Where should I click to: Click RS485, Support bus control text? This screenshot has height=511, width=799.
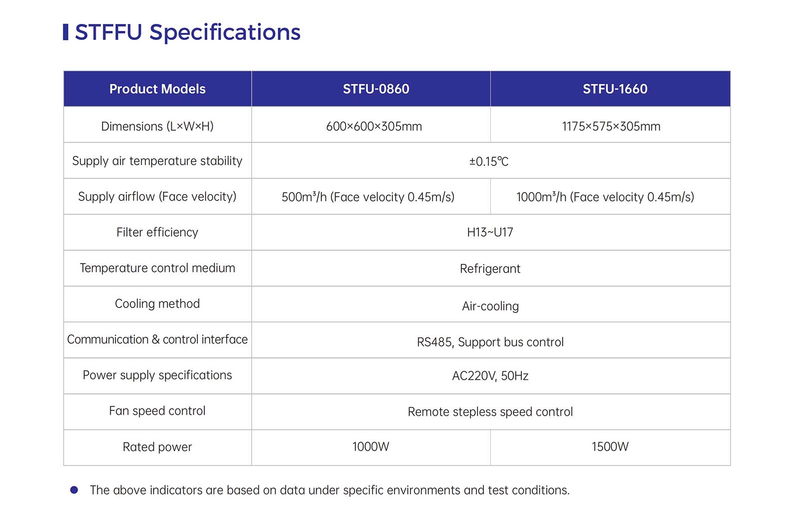[490, 342]
